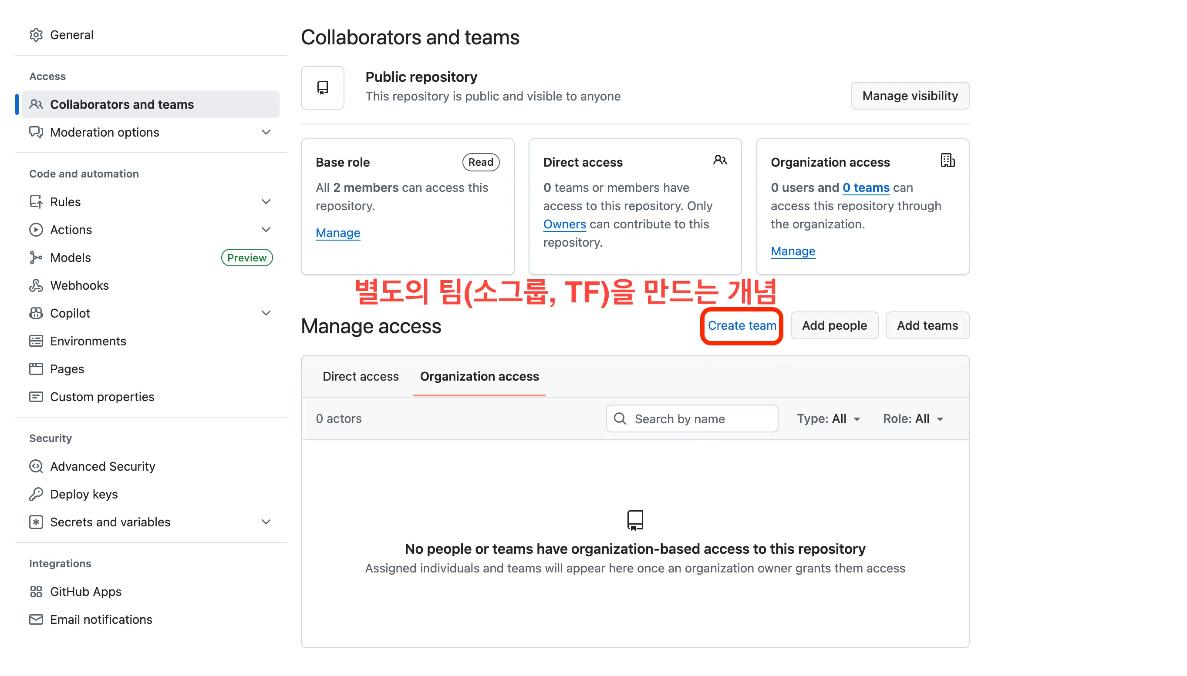Click the General settings gear icon
The height and width of the screenshot is (676, 1187).
coord(36,35)
